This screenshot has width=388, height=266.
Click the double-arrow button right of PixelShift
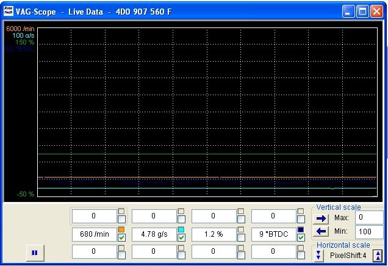pyautogui.click(x=378, y=256)
